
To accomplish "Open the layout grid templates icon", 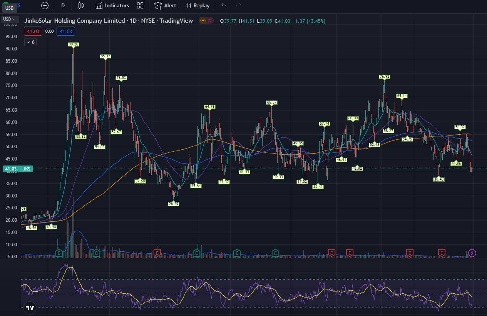I will coord(140,5).
